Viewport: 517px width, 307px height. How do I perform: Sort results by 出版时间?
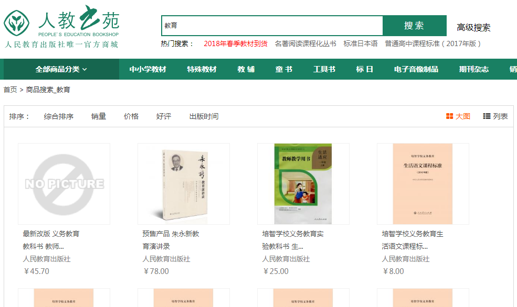tap(204, 116)
